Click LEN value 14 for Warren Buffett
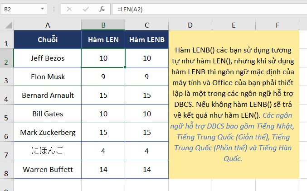Image resolution: width=307 pixels, height=191 pixels. point(103,169)
